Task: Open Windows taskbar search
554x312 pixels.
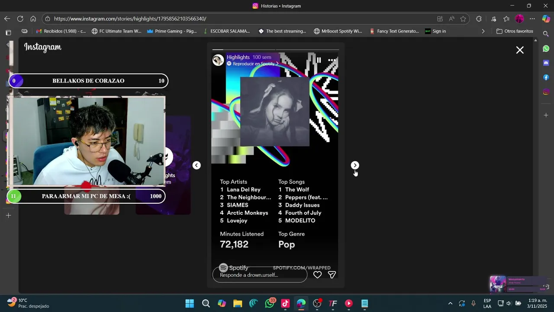Action: (206, 303)
